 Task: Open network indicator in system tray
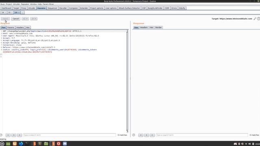point(246,144)
